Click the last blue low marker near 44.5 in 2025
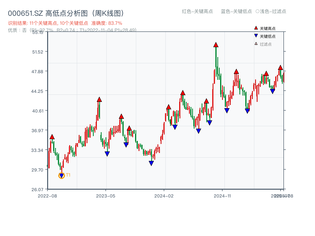The image size is (315, 236). click(272, 91)
